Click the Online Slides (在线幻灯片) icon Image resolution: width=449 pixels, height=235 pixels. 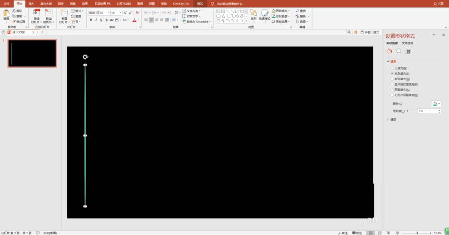[36, 13]
